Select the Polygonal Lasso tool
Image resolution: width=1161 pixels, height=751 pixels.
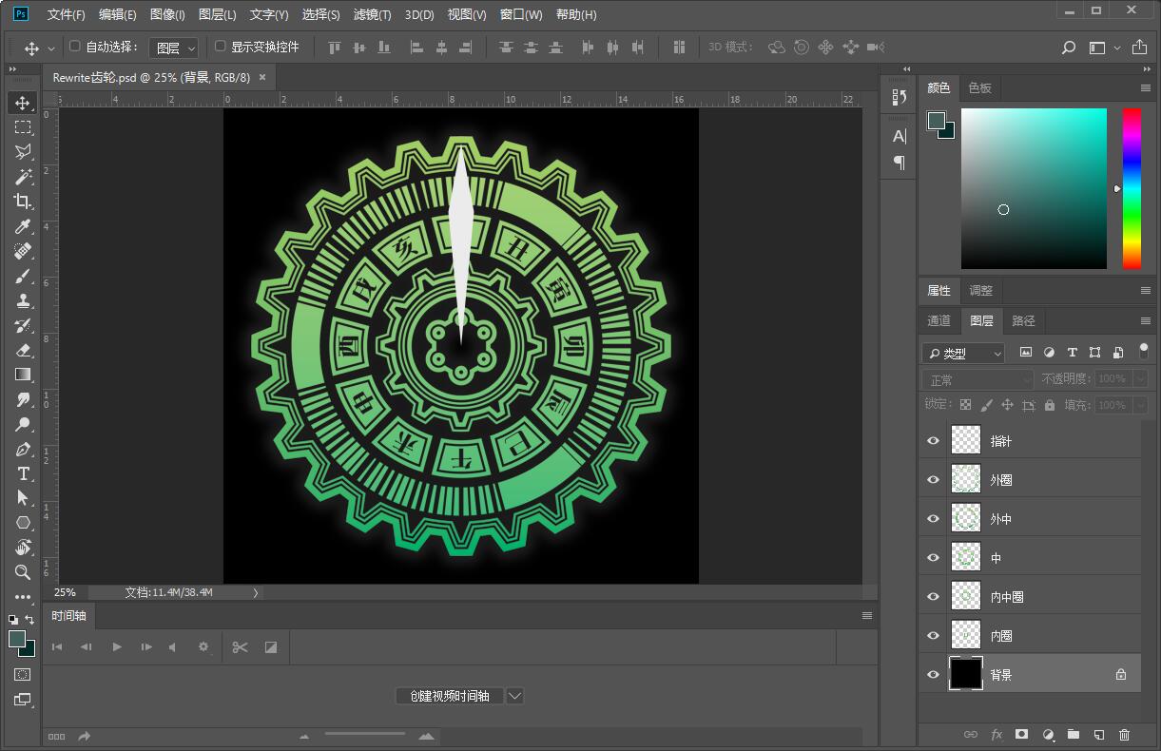(x=23, y=152)
